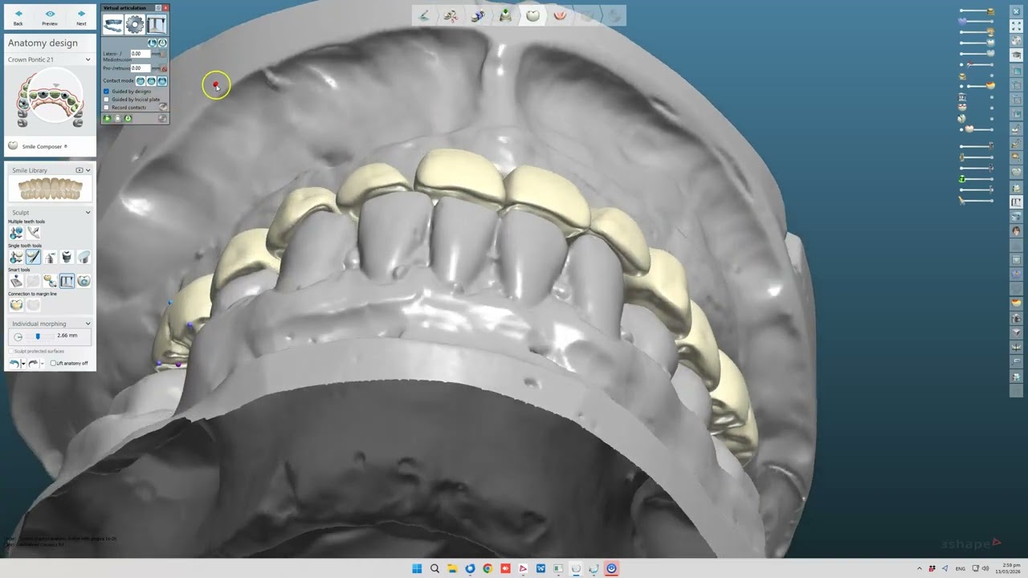Select the single tooth transform tool
Viewport: 1028px width, 578px height.
pyautogui.click(x=16, y=257)
